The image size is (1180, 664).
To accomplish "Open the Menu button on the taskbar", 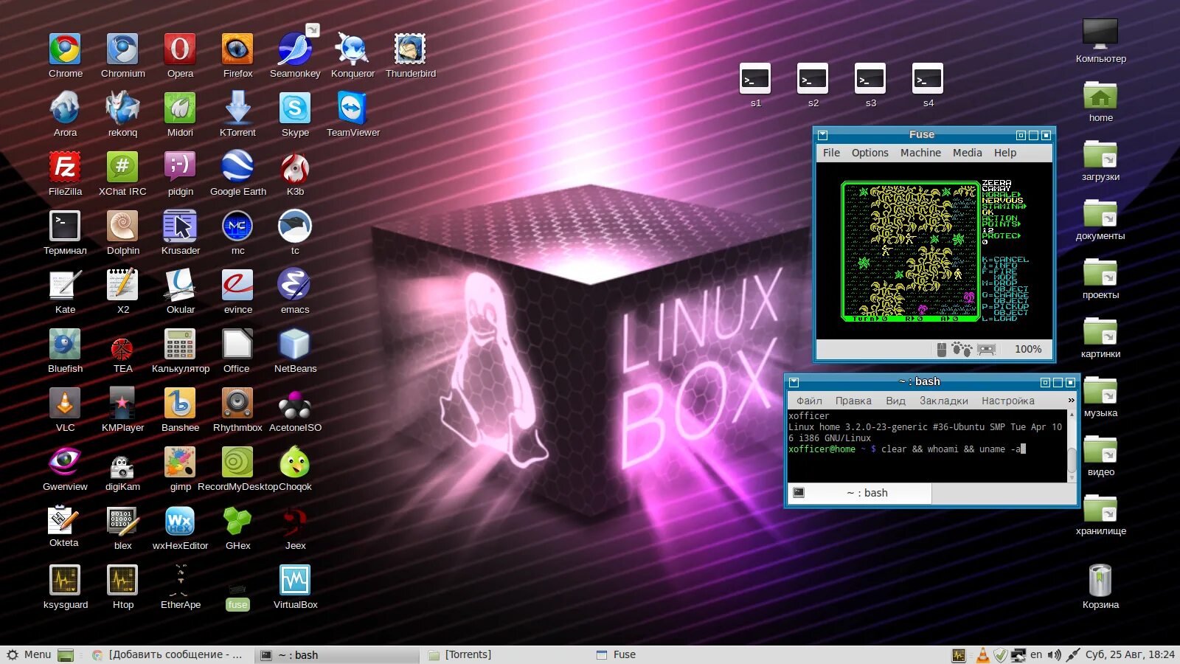I will point(29,654).
